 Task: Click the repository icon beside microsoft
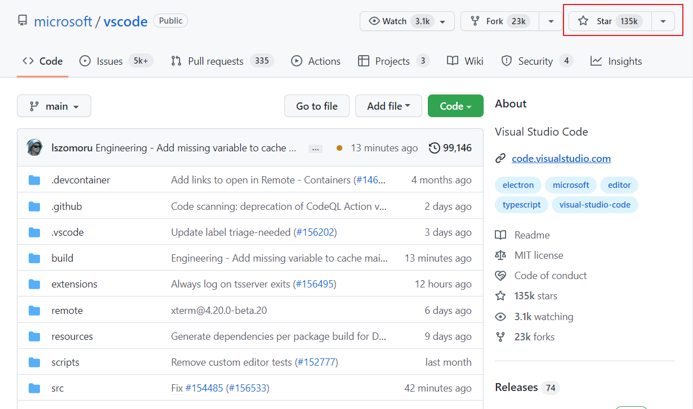23,21
